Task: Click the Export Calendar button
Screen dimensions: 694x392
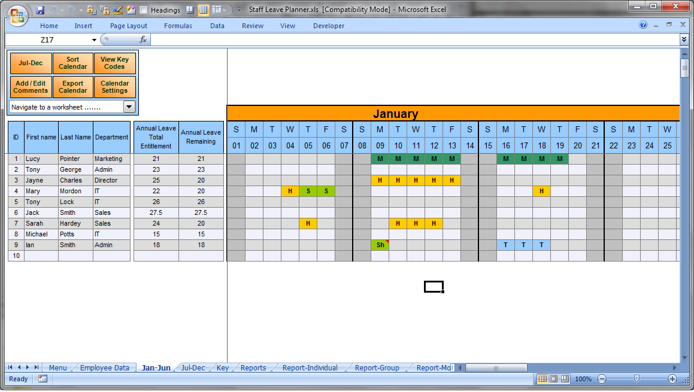Action: pos(73,87)
